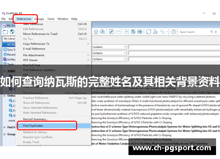
Task: Click the Go to Word Processor icon
Action: click(x=140, y=32)
